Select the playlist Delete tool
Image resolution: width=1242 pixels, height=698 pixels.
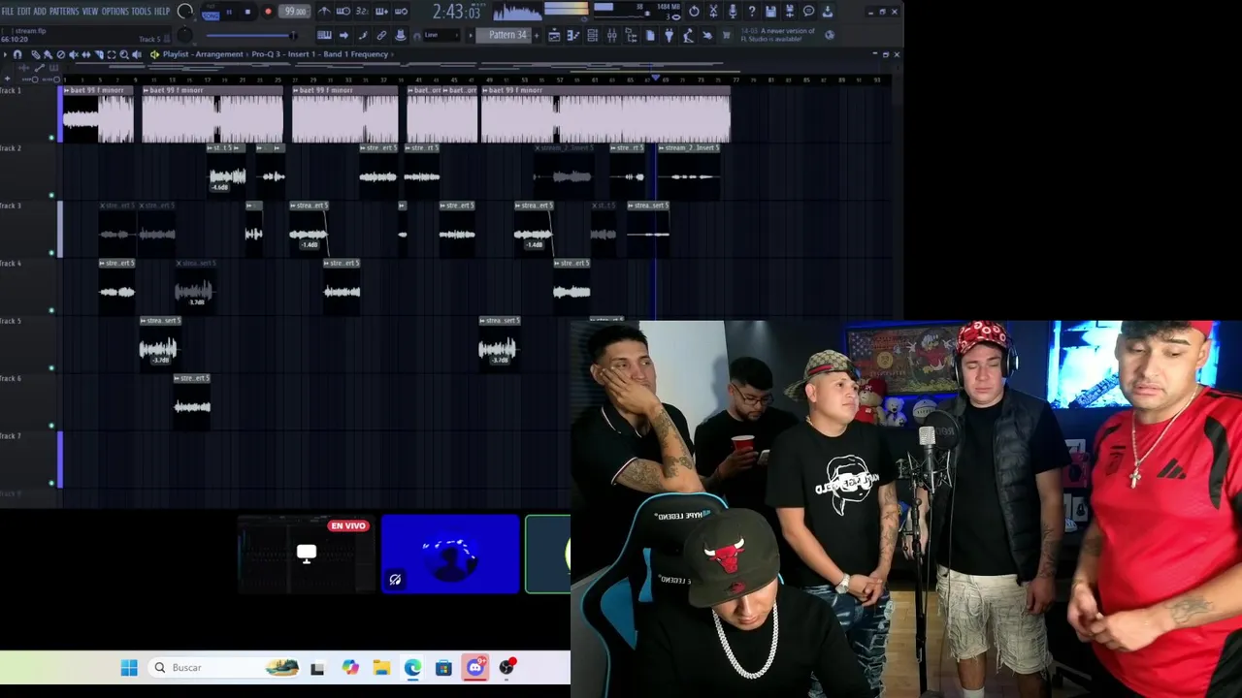tap(61, 54)
